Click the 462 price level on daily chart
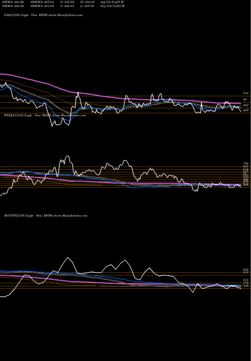 245,105
